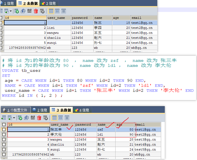Select zhaoliu cell in upper panel
This screenshot has width=197, height=160.
point(59,38)
